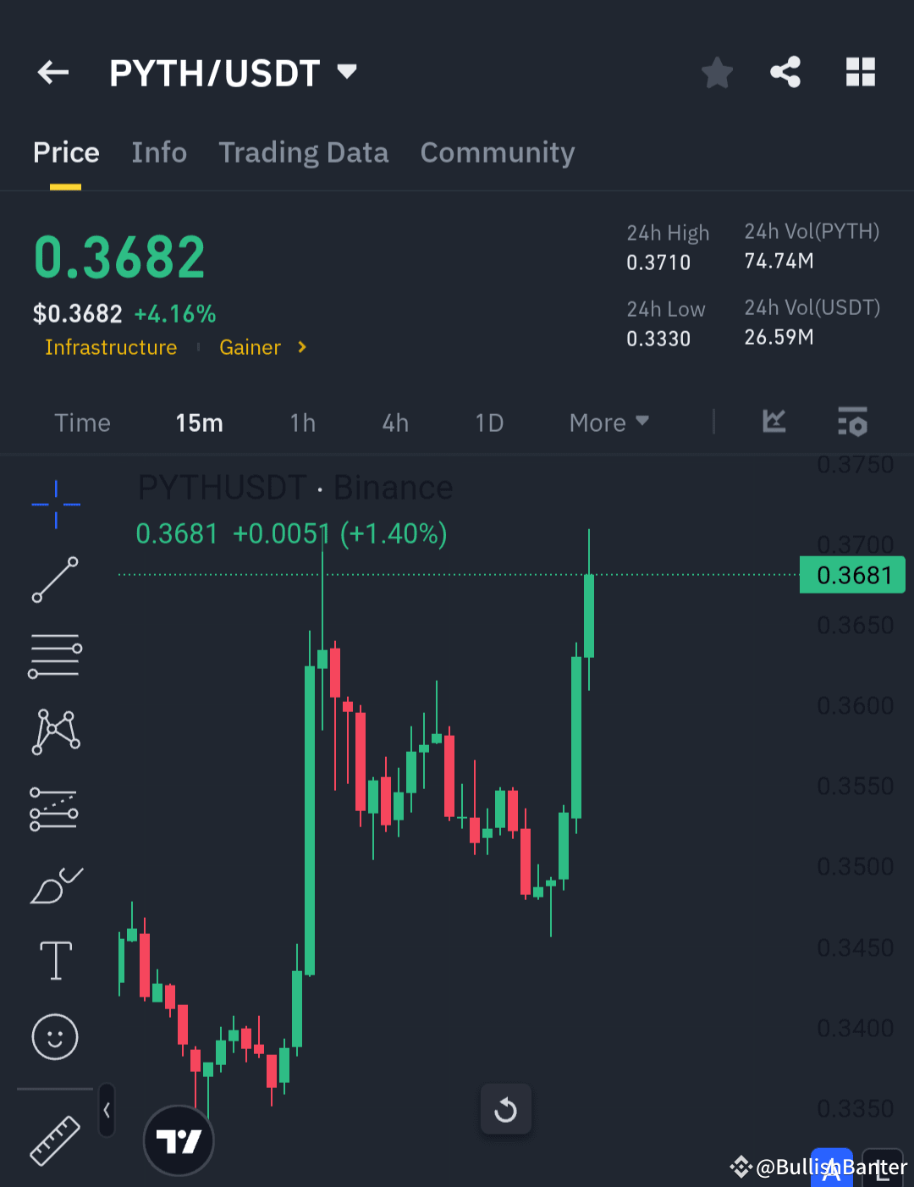Screen dimensions: 914x1187
Task: Toggle PYTH/USDT as a favorite
Action: point(717,73)
